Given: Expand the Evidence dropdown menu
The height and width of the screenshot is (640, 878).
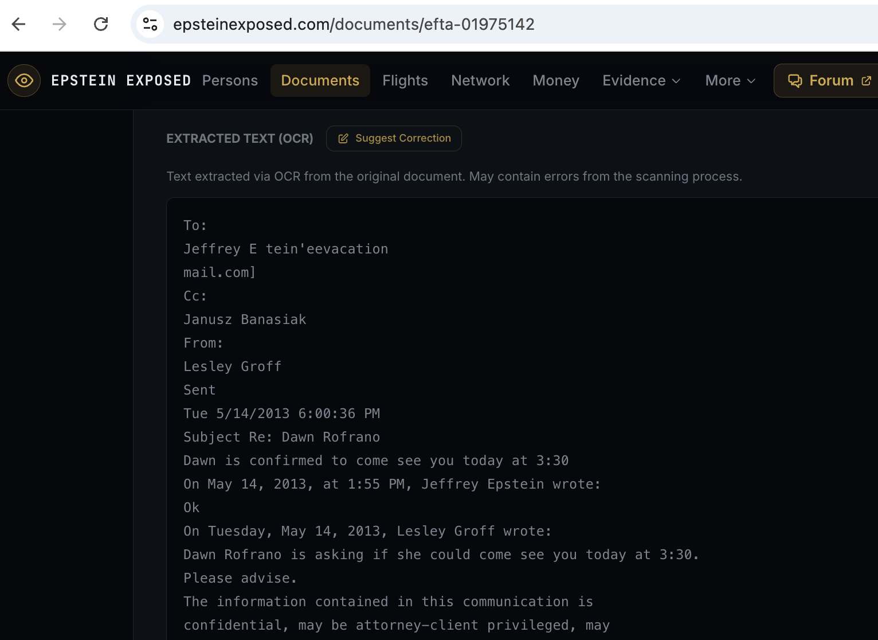Looking at the screenshot, I should click(x=641, y=81).
